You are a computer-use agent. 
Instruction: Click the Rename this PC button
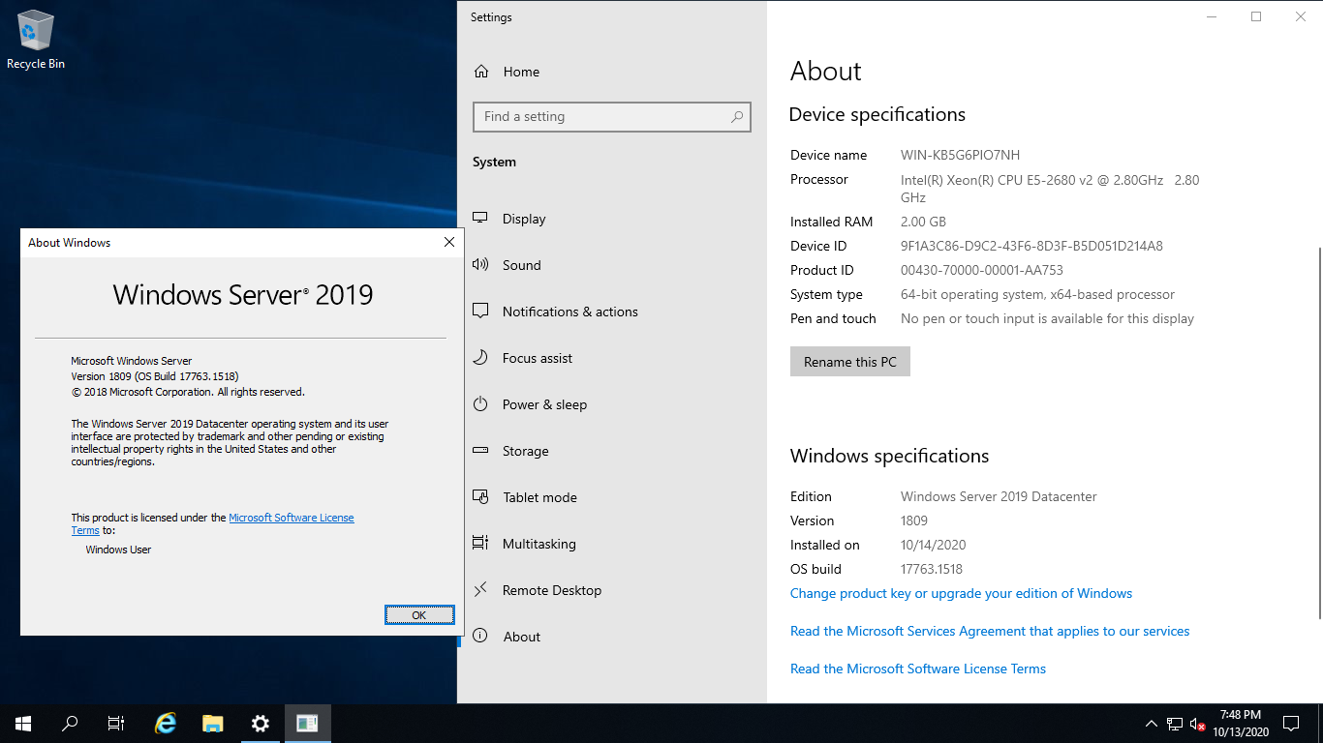(850, 362)
